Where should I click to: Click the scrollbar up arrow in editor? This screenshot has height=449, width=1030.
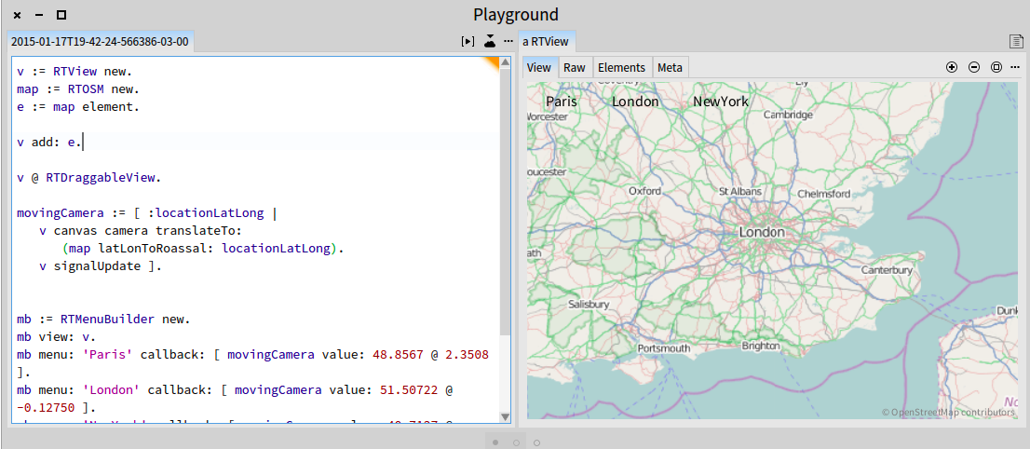(506, 61)
